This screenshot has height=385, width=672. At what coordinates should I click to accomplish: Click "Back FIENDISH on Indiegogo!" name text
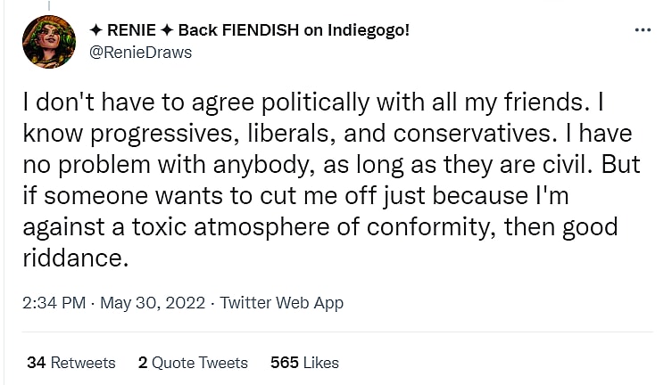coord(294,31)
